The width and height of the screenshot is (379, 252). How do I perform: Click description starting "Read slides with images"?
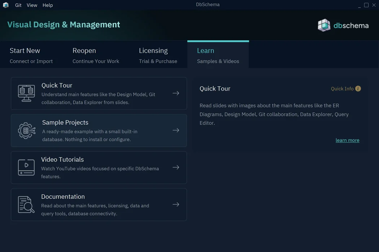(274, 114)
